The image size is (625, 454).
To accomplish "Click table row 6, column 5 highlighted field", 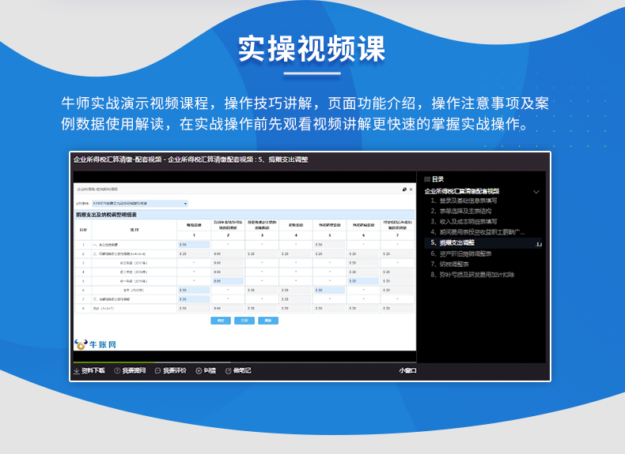I will coord(330,290).
